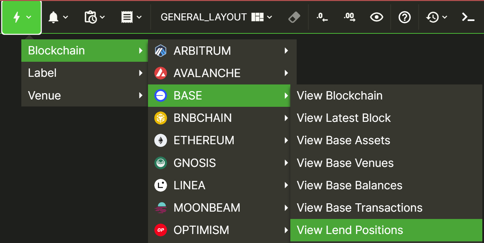Select the BASE chain entry
This screenshot has height=243, width=484.
(219, 95)
